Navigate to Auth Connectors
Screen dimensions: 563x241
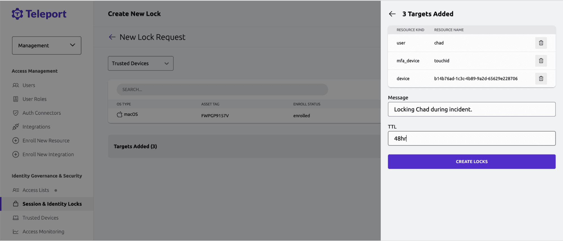pyautogui.click(x=41, y=113)
